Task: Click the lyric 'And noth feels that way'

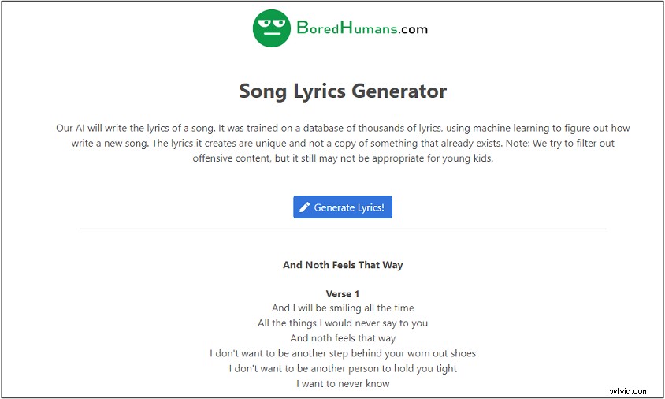Action: coord(343,338)
